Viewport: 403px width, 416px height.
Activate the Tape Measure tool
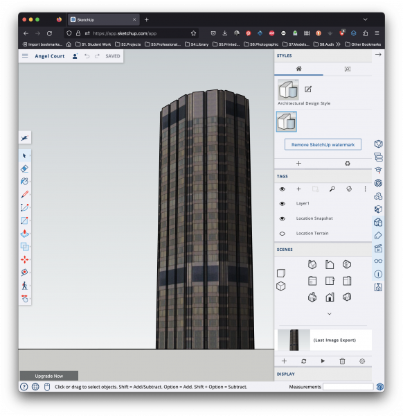tap(25, 272)
